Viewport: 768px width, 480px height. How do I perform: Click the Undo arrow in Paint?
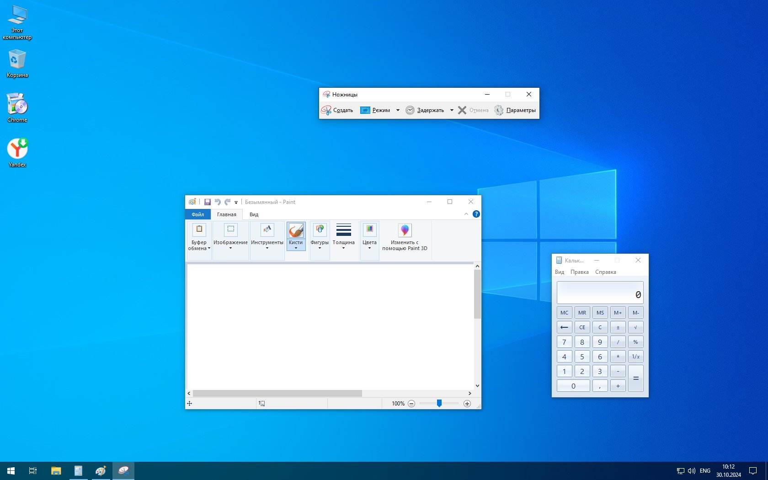(218, 202)
